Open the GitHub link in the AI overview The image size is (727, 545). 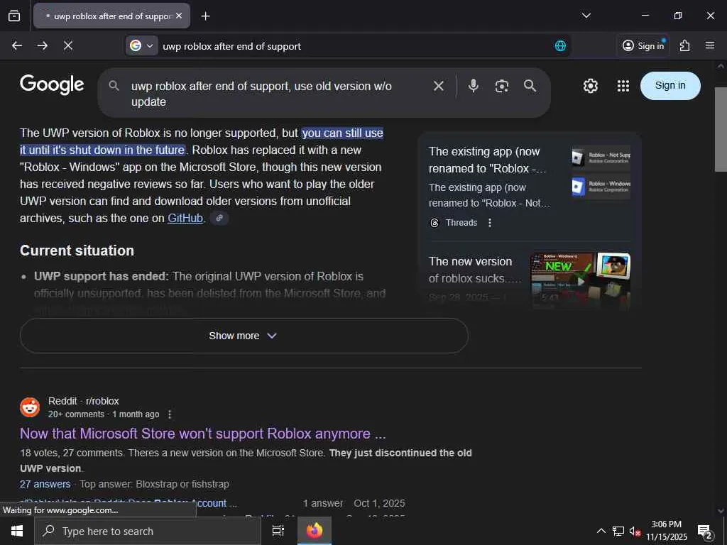(x=185, y=219)
